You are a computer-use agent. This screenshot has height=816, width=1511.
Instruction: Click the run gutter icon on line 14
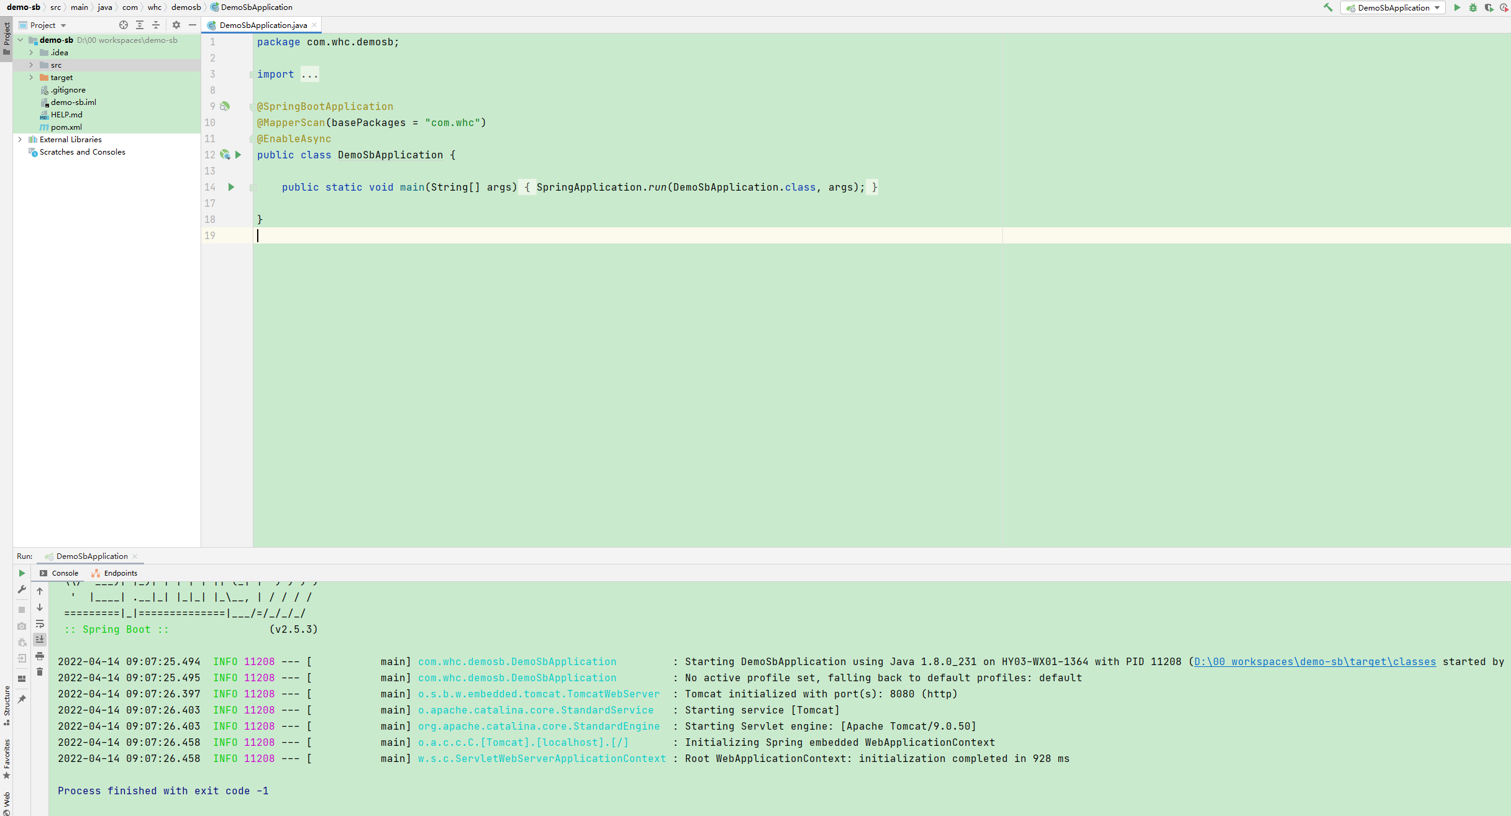pos(230,187)
